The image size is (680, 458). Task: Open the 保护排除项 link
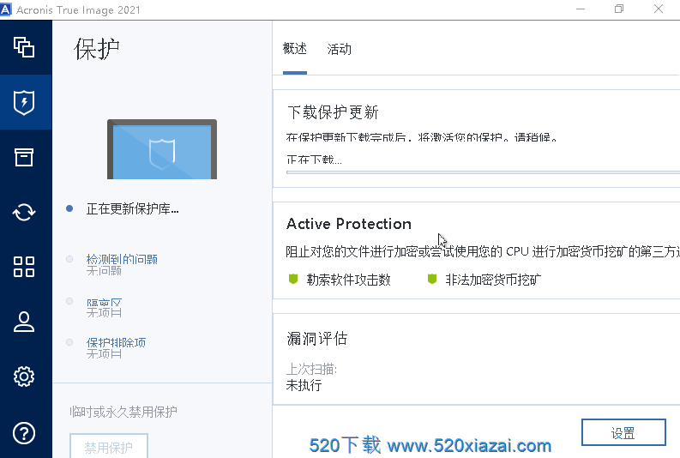[x=116, y=342]
